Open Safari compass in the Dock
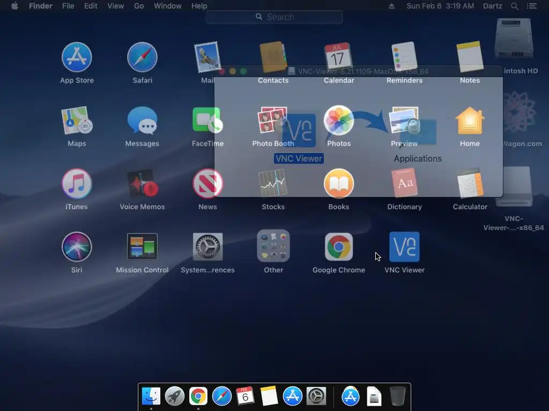The width and height of the screenshot is (549, 411). tap(221, 396)
